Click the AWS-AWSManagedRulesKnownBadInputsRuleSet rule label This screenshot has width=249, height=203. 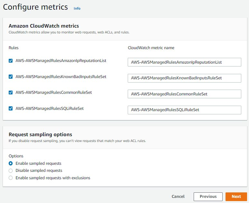tap(61, 77)
